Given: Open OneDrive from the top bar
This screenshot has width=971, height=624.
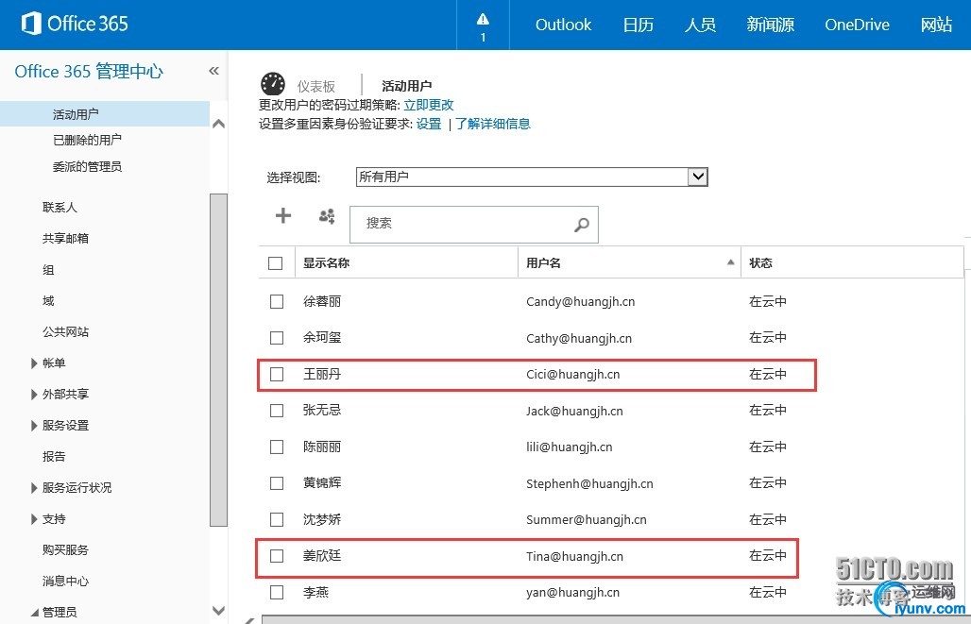Looking at the screenshot, I should click(857, 25).
